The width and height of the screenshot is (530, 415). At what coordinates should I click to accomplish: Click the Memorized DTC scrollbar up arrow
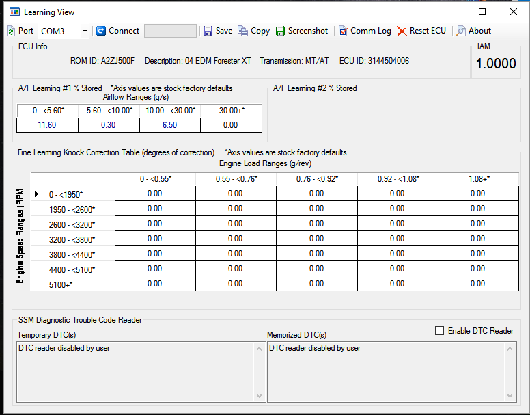click(510, 349)
